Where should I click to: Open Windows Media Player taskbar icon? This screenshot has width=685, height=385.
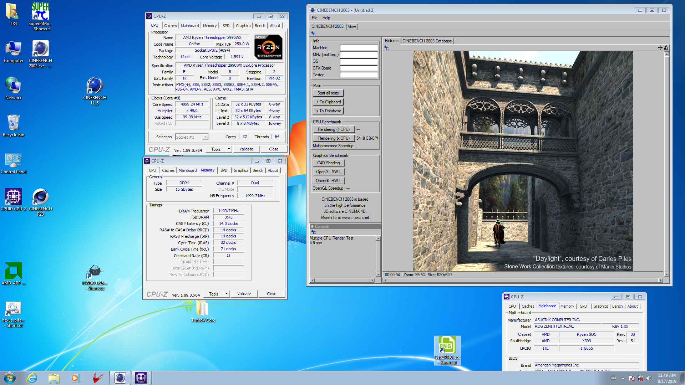pyautogui.click(x=75, y=378)
